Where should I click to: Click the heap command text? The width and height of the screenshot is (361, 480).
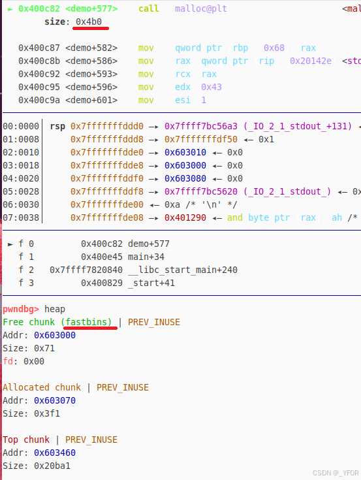click(55, 309)
